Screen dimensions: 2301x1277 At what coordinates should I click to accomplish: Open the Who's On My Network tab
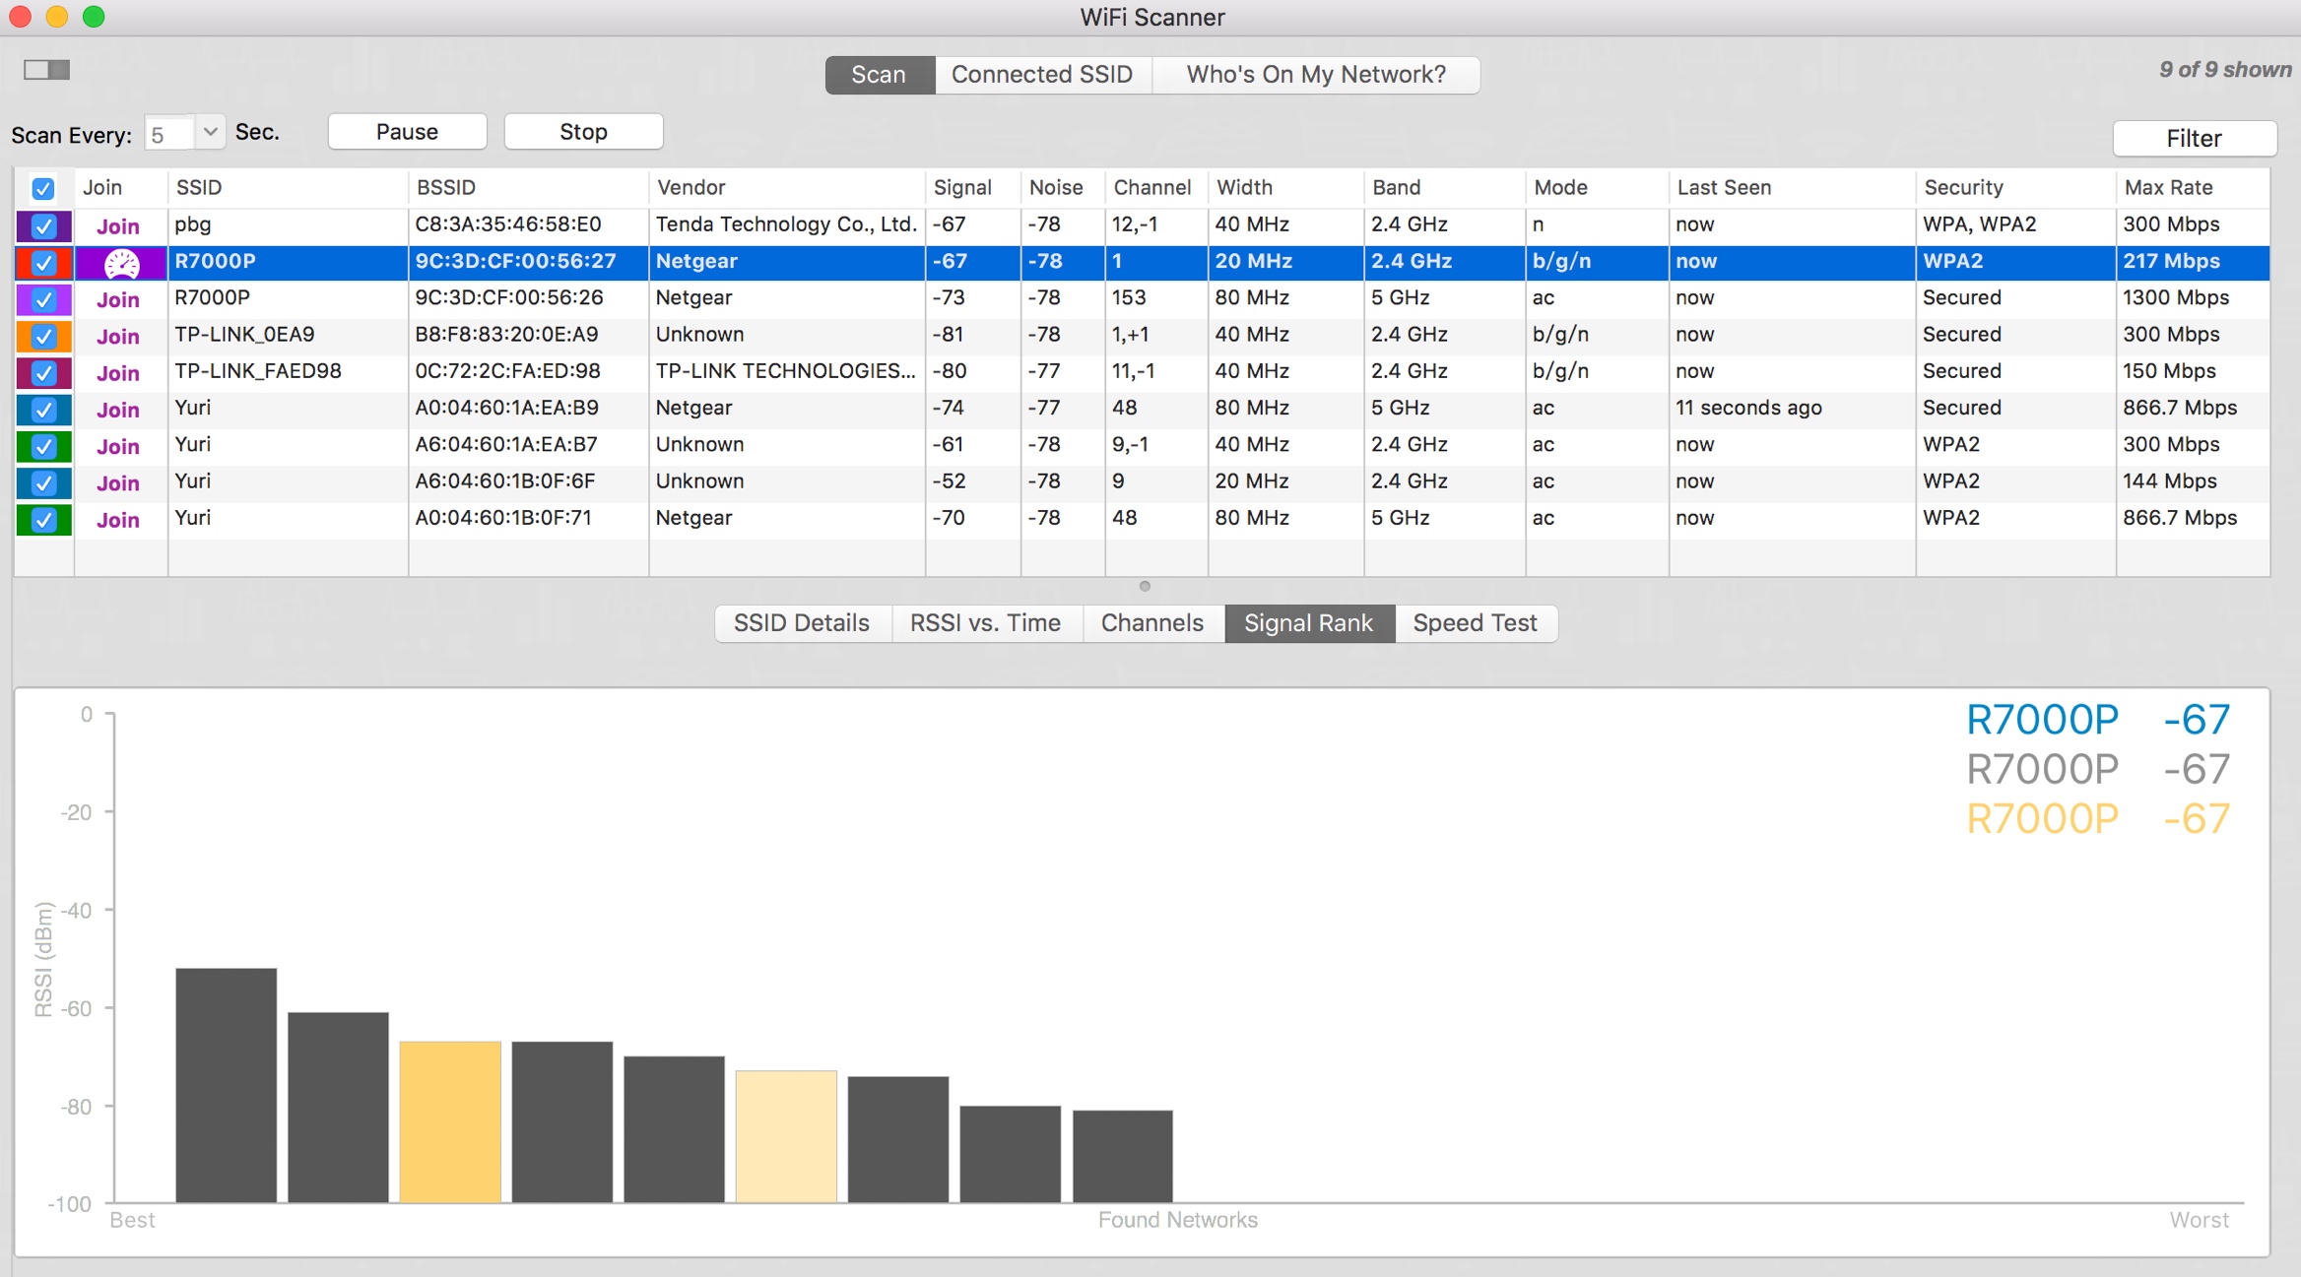[x=1315, y=75]
